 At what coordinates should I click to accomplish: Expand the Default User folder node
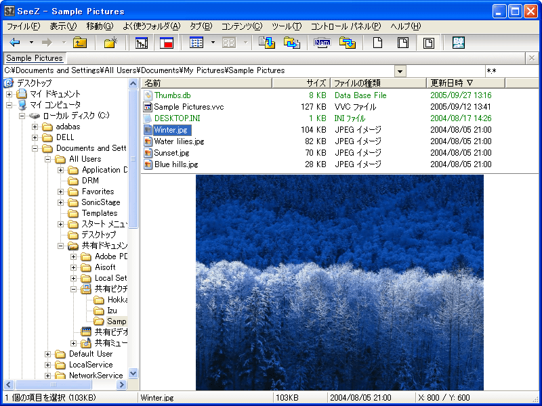click(x=48, y=354)
